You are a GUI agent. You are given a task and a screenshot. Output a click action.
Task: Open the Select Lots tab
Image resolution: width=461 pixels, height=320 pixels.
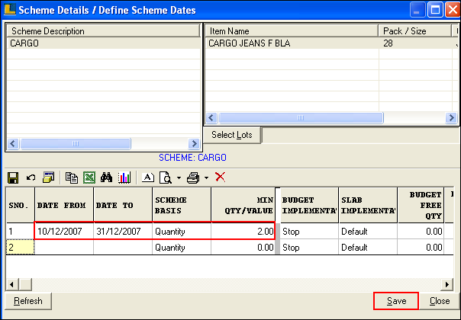coord(232,135)
